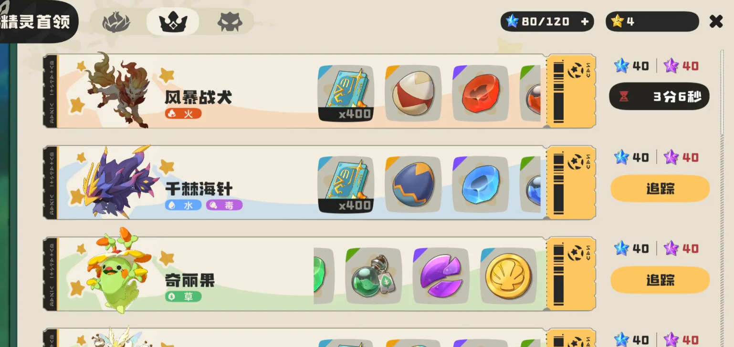Screen dimensions: 734x347
Task: Inspect the red gem reward for 风暴战犬
Action: pos(481,93)
